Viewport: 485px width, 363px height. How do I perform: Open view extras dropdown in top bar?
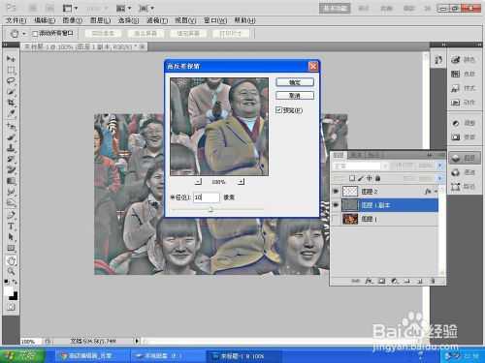(70, 8)
